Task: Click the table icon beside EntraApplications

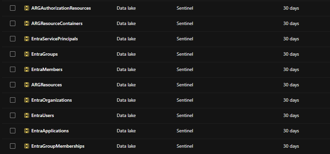Action: [x=27, y=131]
